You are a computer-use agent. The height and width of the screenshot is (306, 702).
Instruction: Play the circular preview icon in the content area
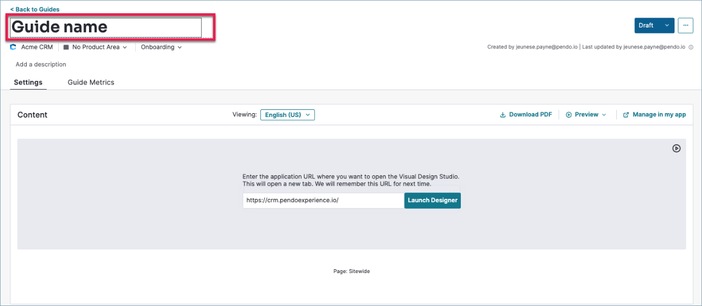[677, 148]
